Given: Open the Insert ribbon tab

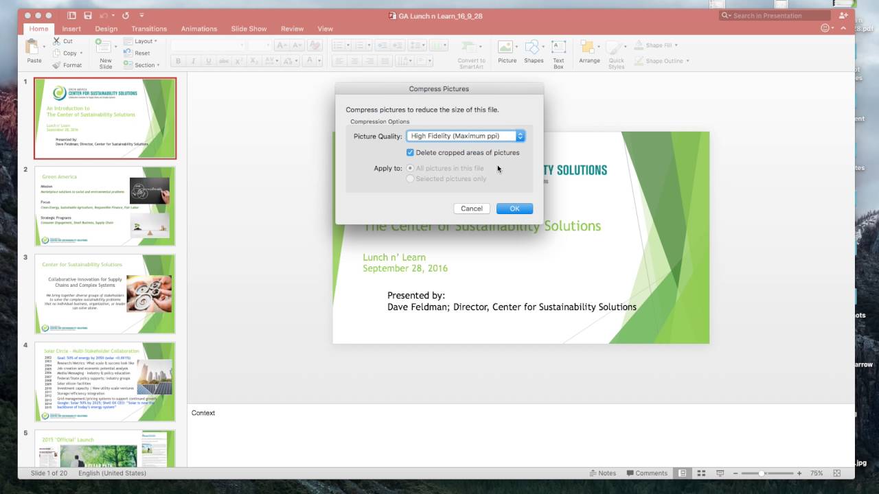Looking at the screenshot, I should (71, 29).
